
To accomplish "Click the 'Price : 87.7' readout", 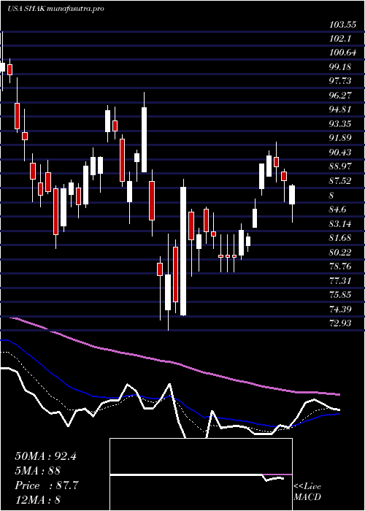I will click(47, 485).
